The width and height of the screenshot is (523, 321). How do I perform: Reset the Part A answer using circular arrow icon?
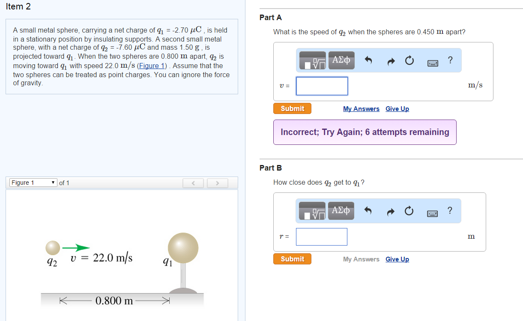click(409, 60)
